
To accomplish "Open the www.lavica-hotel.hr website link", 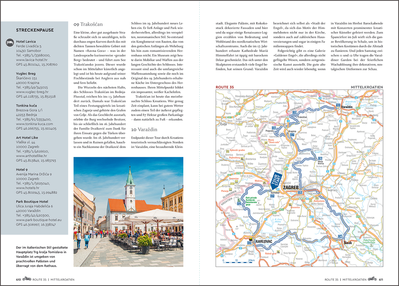I will pos(32,60).
